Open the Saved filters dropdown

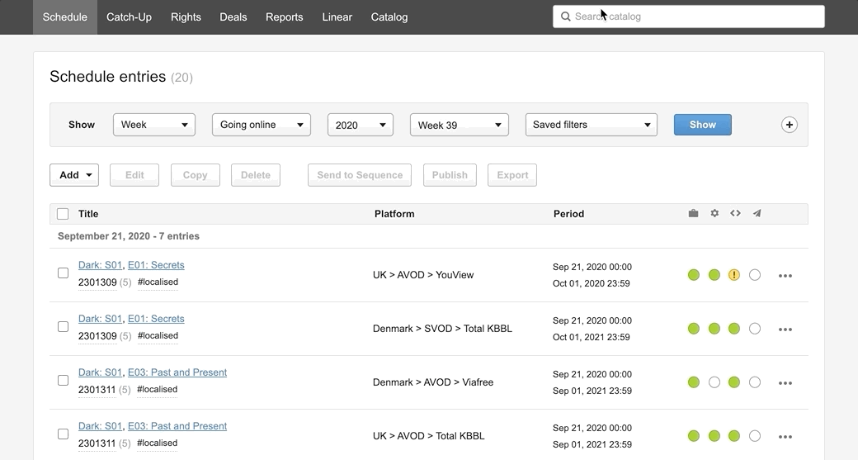click(x=592, y=125)
